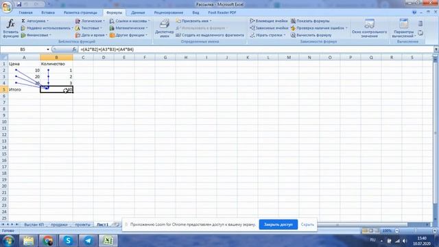The width and height of the screenshot is (439, 247).
Task: Customize Quick Access Toolbar dropdown arrow
Action: [49, 4]
